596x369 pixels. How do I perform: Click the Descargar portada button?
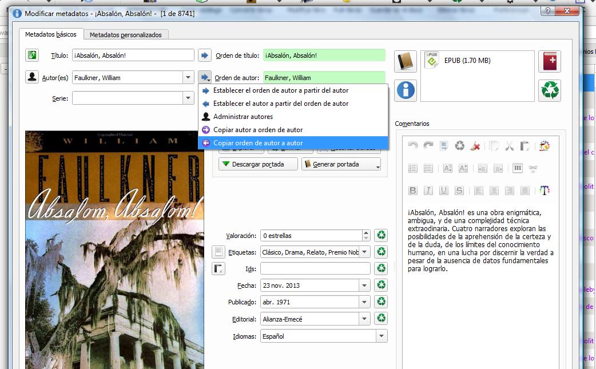[258, 164]
